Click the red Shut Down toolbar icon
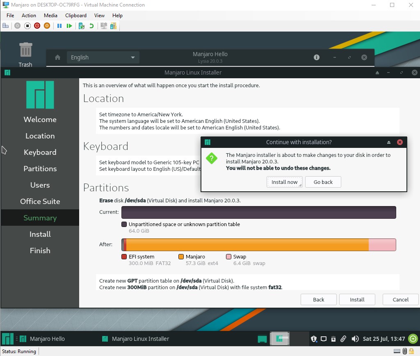Screen dimensions: 420x356 coord(37,26)
